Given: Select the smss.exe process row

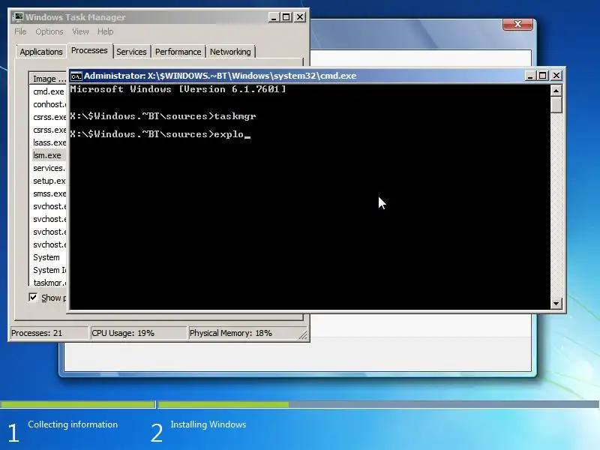Looking at the screenshot, I should coord(49,193).
